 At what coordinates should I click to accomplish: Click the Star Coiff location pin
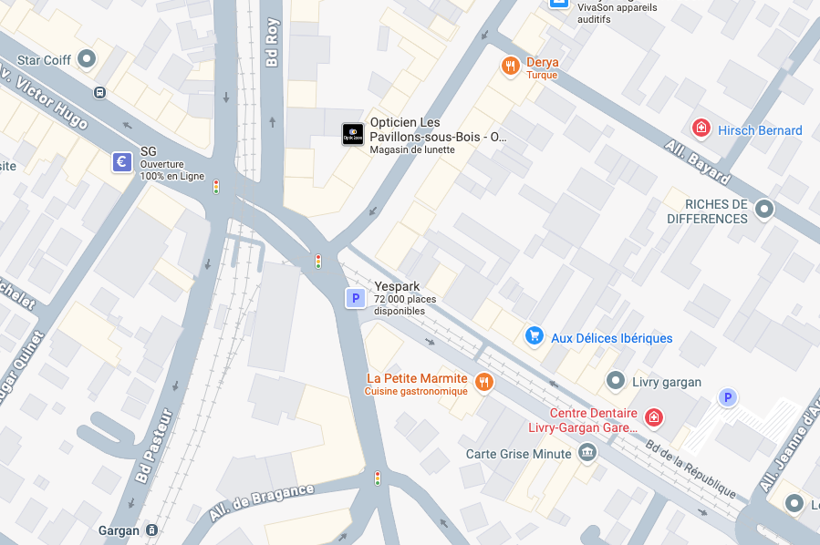tap(87, 58)
